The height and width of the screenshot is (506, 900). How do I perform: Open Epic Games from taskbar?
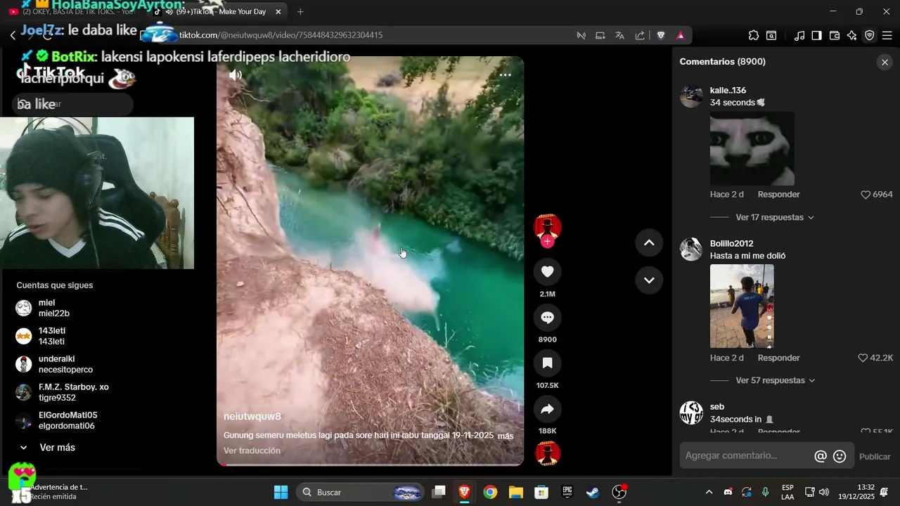click(567, 492)
